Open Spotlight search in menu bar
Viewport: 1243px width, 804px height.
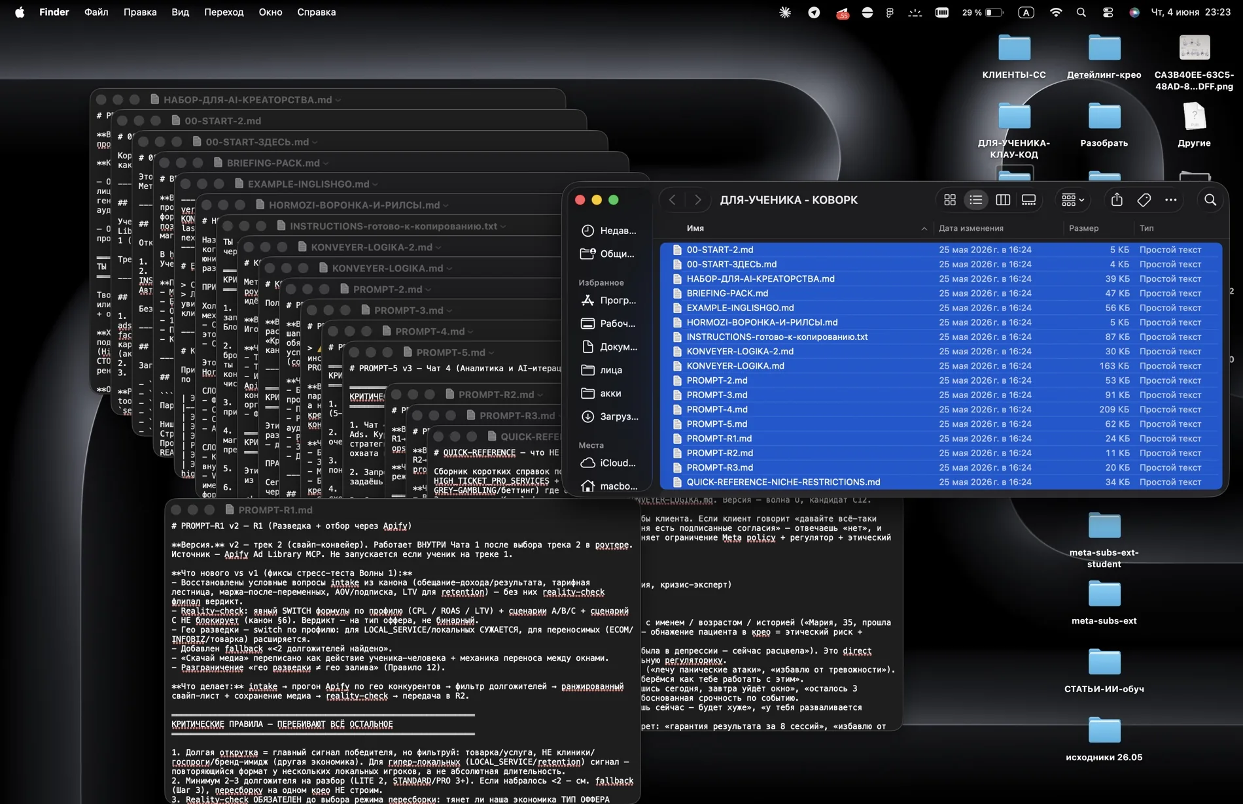1081,12
